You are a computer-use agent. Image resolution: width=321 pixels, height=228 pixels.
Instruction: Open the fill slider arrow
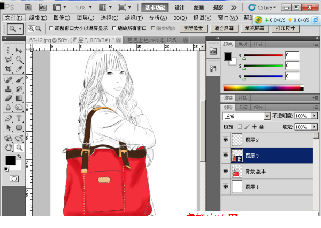coord(314,127)
